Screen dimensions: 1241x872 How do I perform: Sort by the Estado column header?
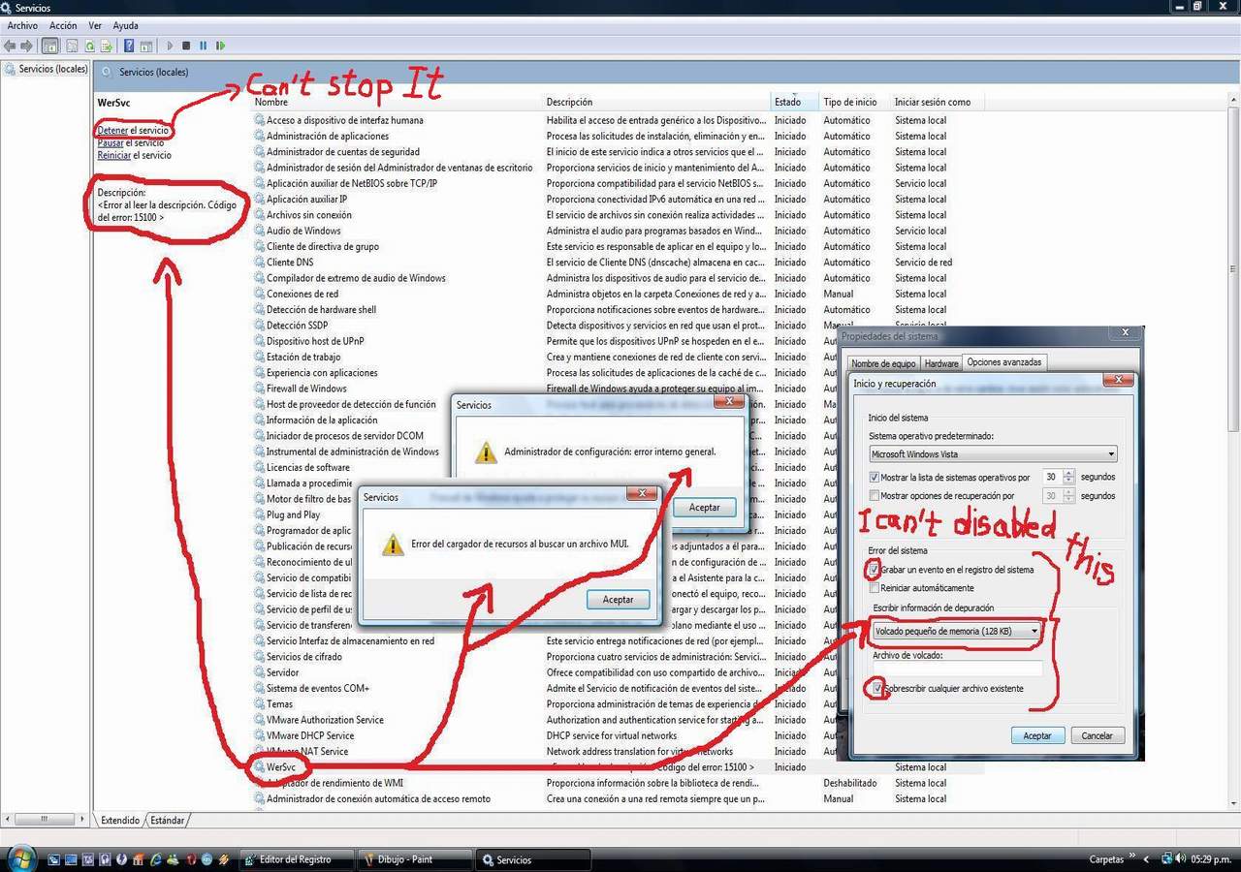[x=794, y=102]
